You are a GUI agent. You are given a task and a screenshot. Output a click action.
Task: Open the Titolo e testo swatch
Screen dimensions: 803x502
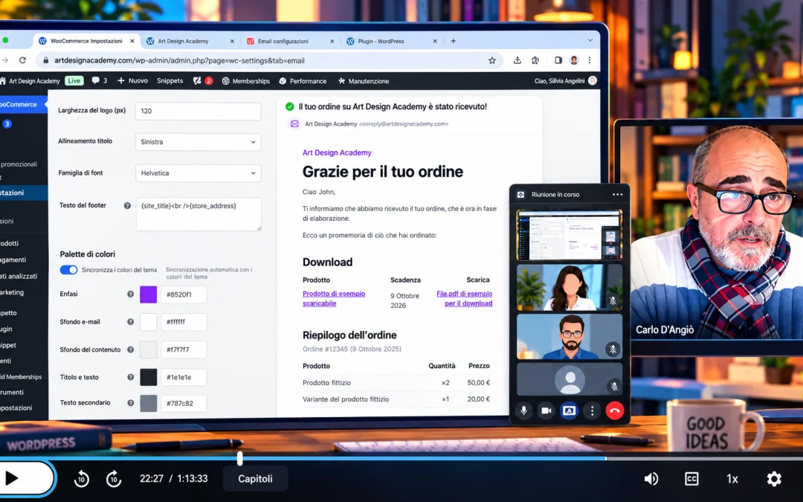149,378
